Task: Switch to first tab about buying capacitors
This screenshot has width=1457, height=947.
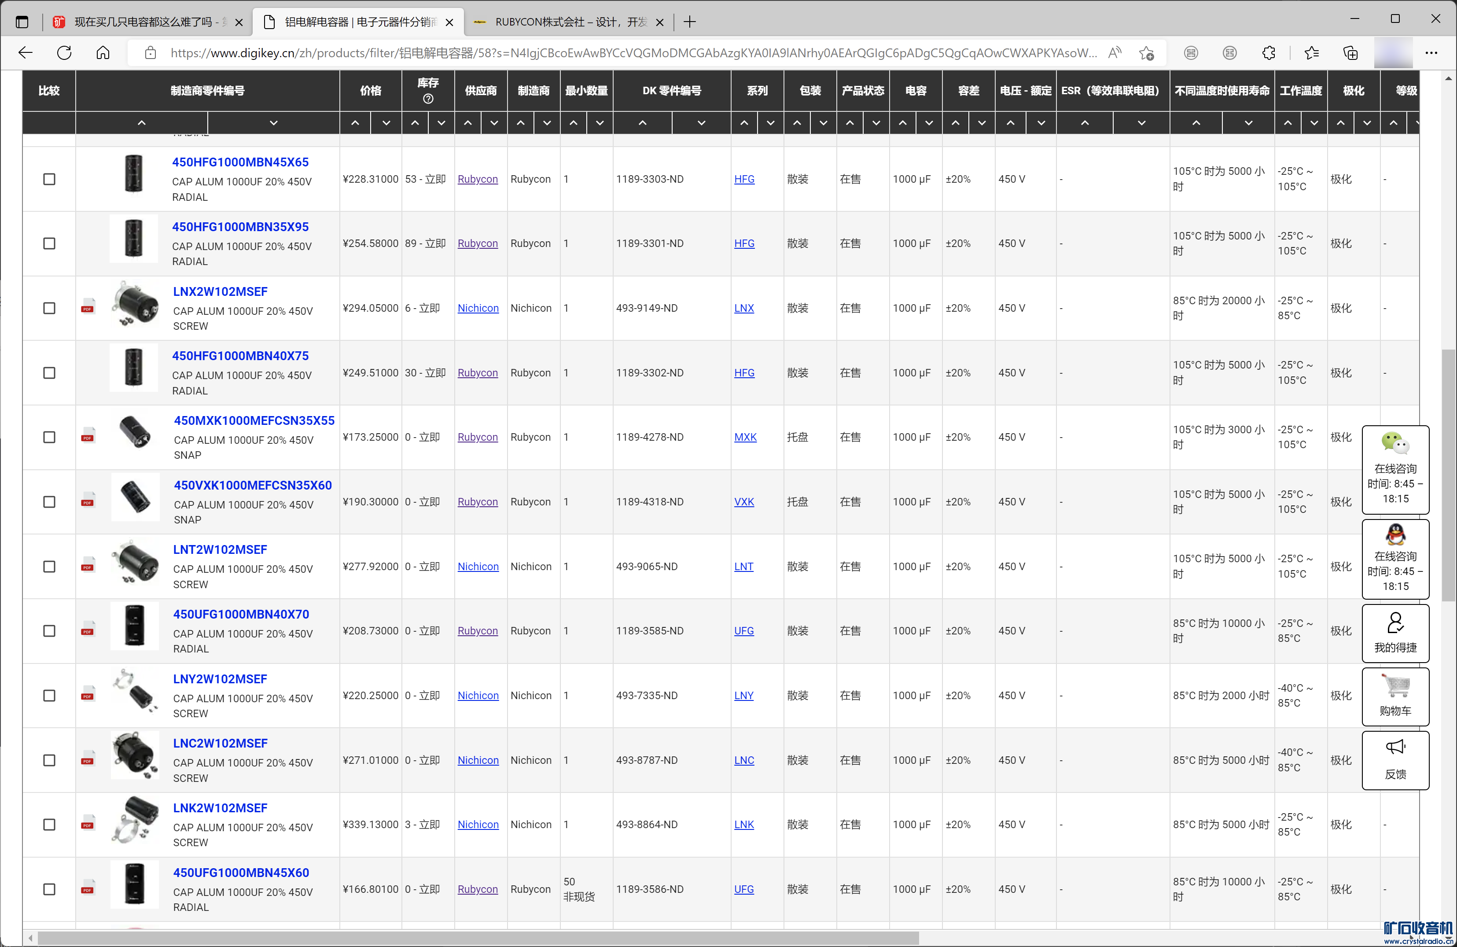Action: tap(147, 22)
